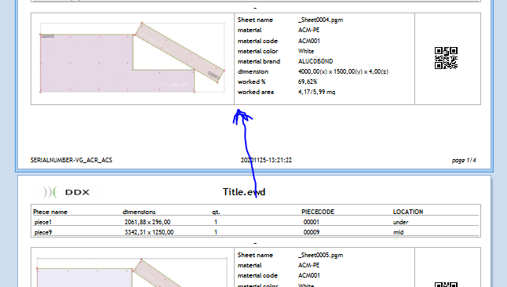Click the page 1/4 footer indicator
The width and height of the screenshot is (507, 287).
[464, 160]
